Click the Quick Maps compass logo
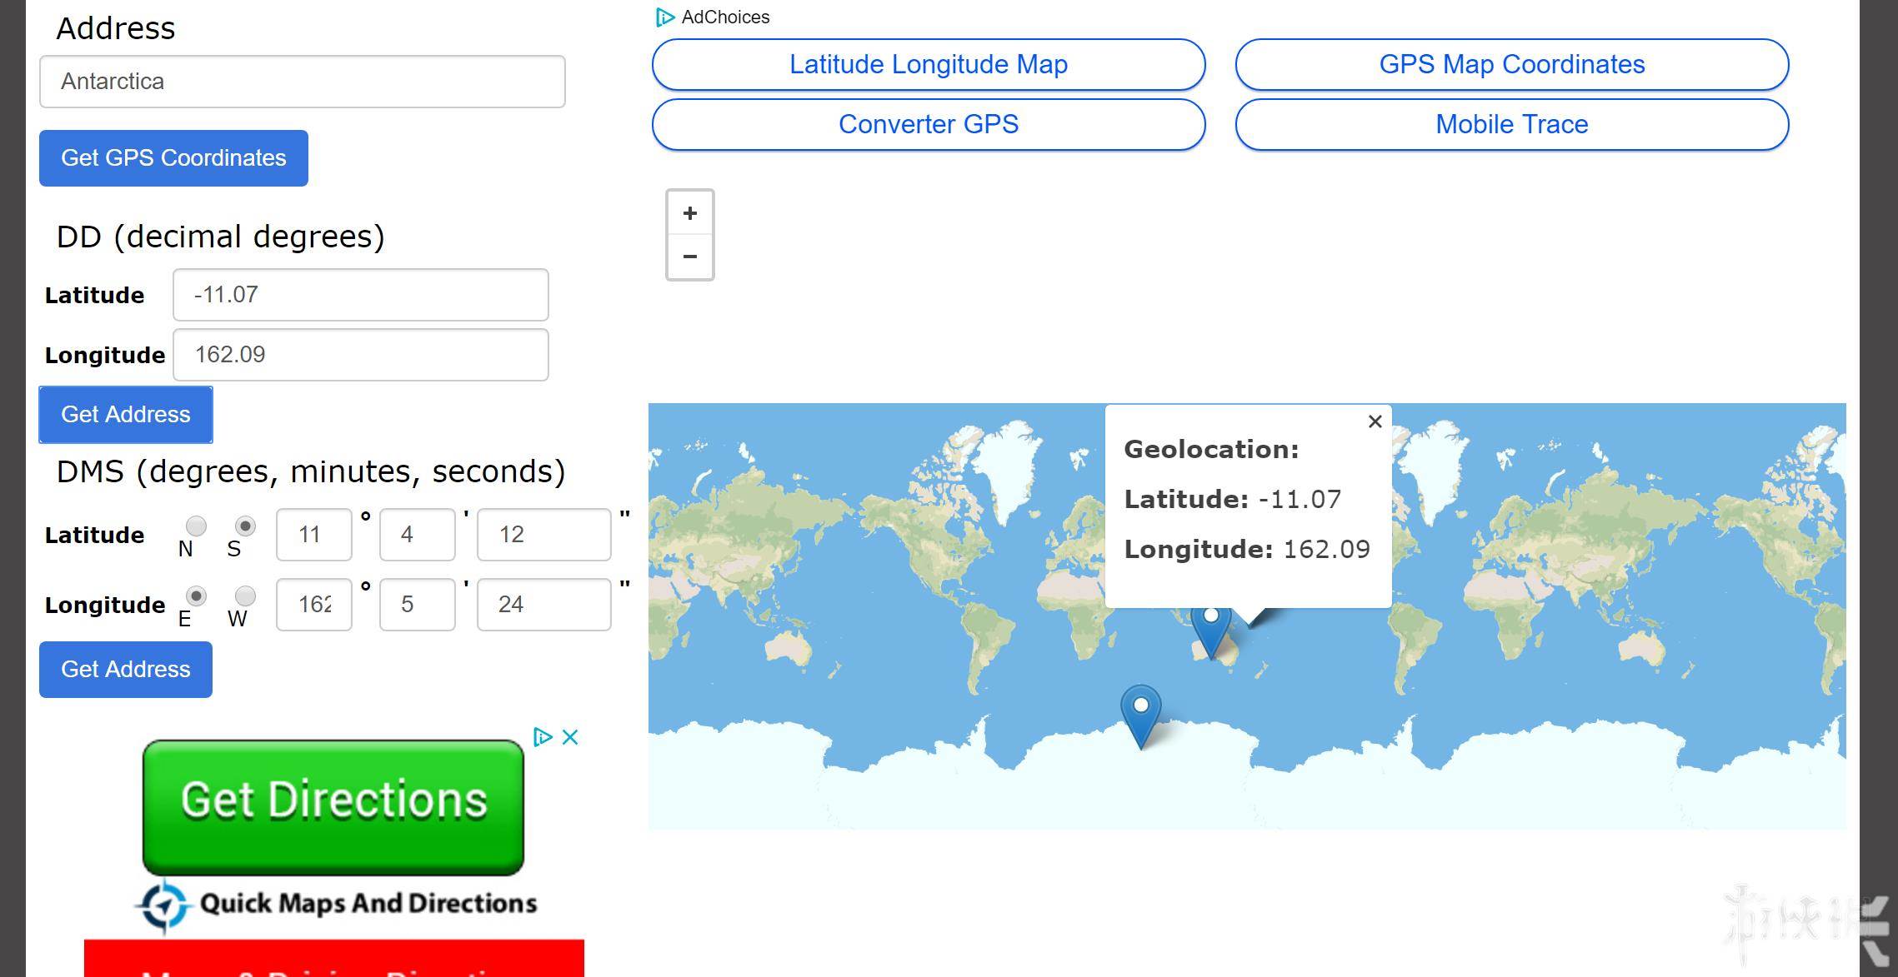Image resolution: width=1898 pixels, height=977 pixels. 163,905
